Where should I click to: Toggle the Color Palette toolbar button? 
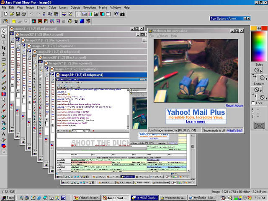tap(90, 14)
